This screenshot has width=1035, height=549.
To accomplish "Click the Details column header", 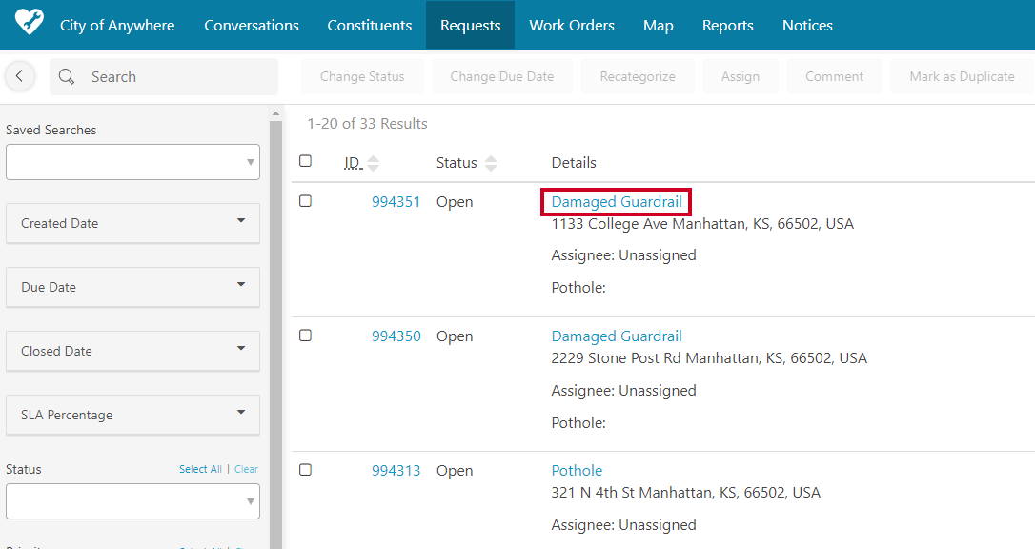I will [574, 162].
